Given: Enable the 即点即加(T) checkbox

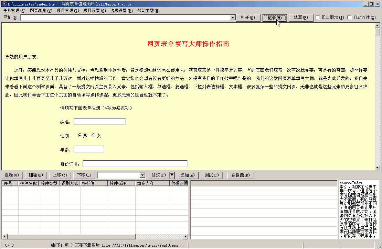Looking at the screenshot, I should pos(318,18).
